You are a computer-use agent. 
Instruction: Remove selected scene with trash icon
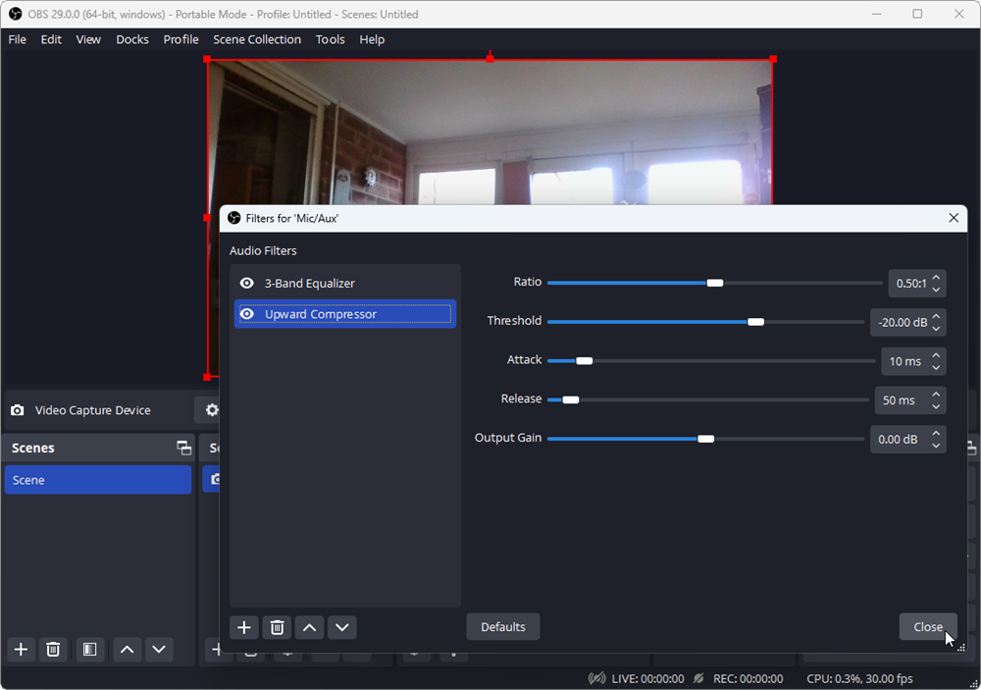(53, 649)
